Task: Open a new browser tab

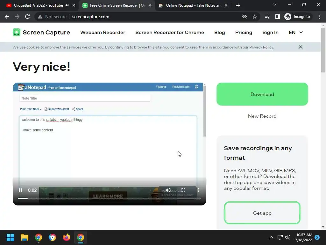Action: point(238,5)
